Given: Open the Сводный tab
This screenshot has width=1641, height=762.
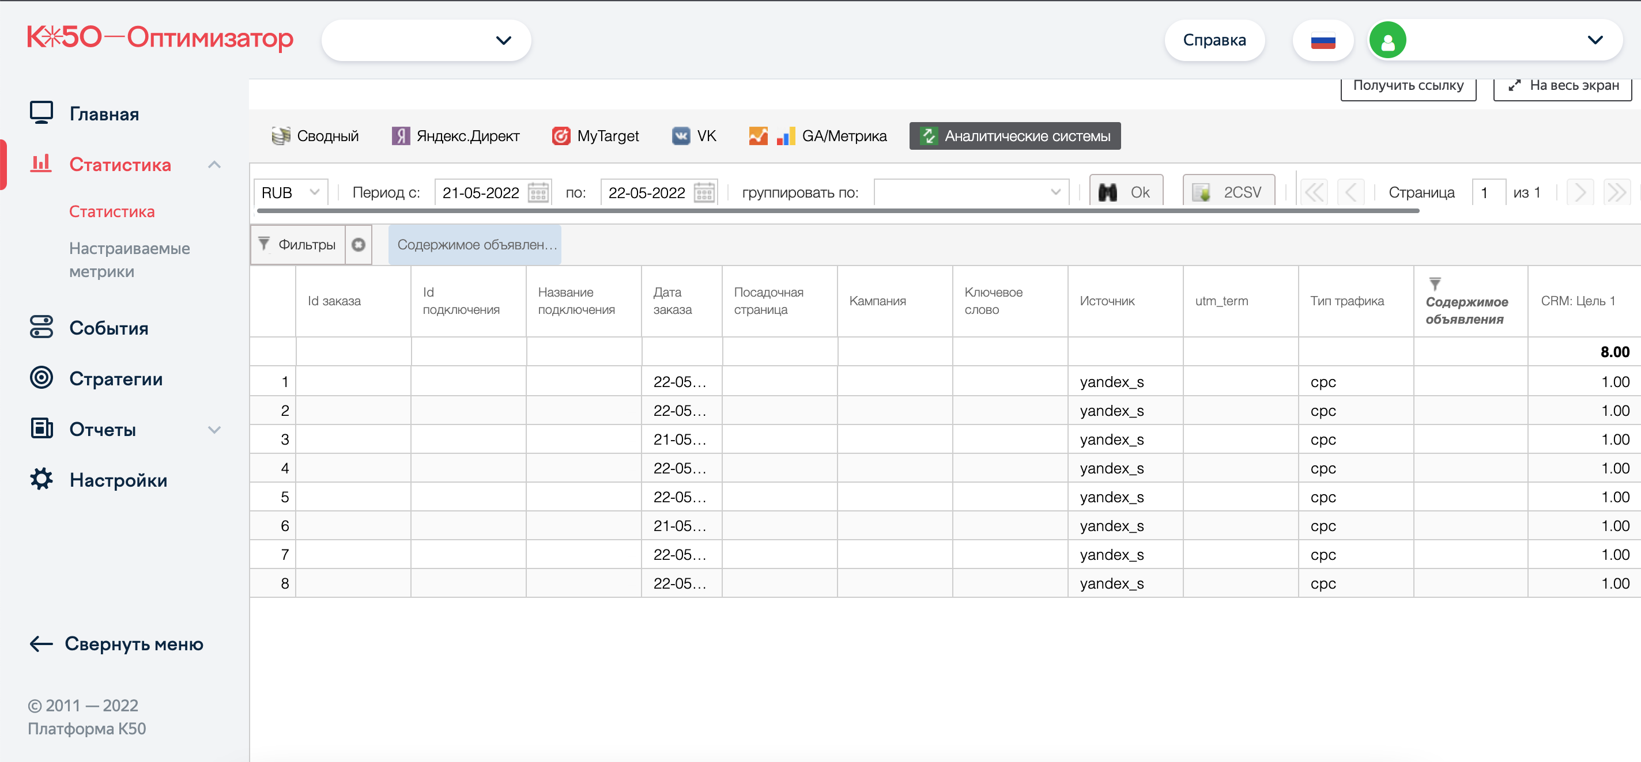Looking at the screenshot, I should click(315, 135).
